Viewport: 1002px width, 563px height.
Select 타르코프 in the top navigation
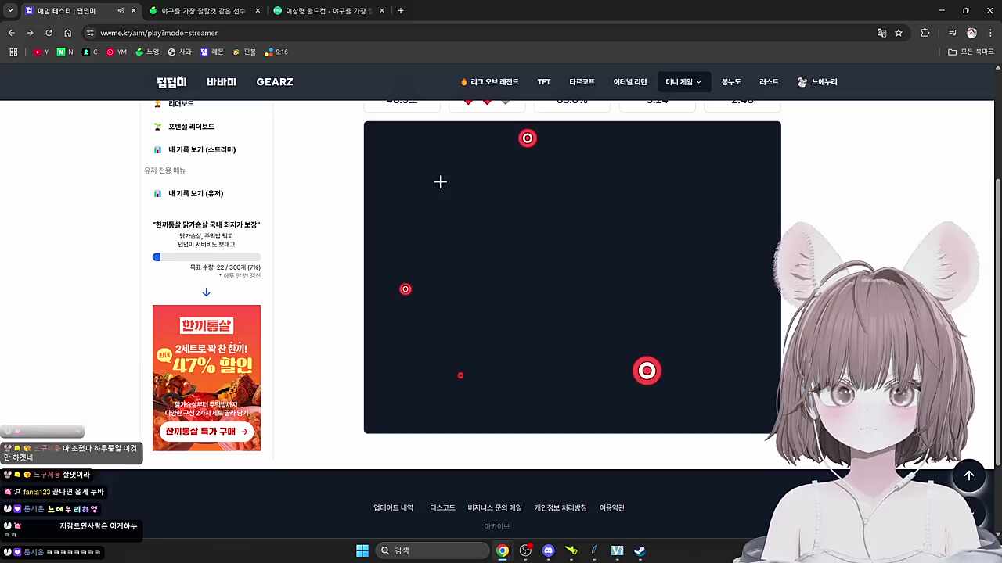tap(582, 82)
